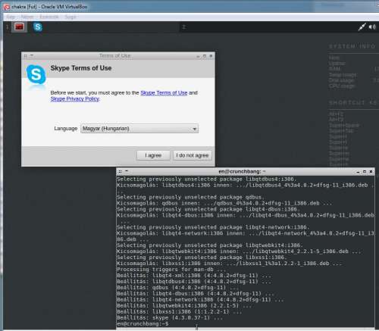The height and width of the screenshot is (331, 379).
Task: Maximize the Terms of Use dialog
Action: pos(205,56)
